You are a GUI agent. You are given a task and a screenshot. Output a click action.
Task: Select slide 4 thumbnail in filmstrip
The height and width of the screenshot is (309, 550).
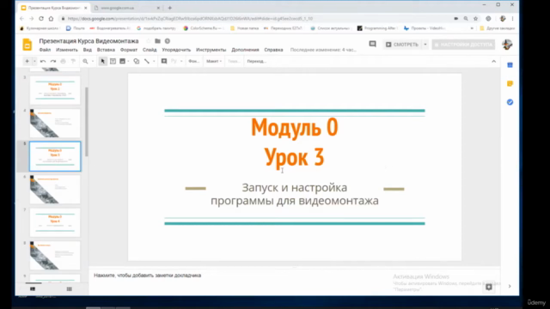tap(55, 124)
